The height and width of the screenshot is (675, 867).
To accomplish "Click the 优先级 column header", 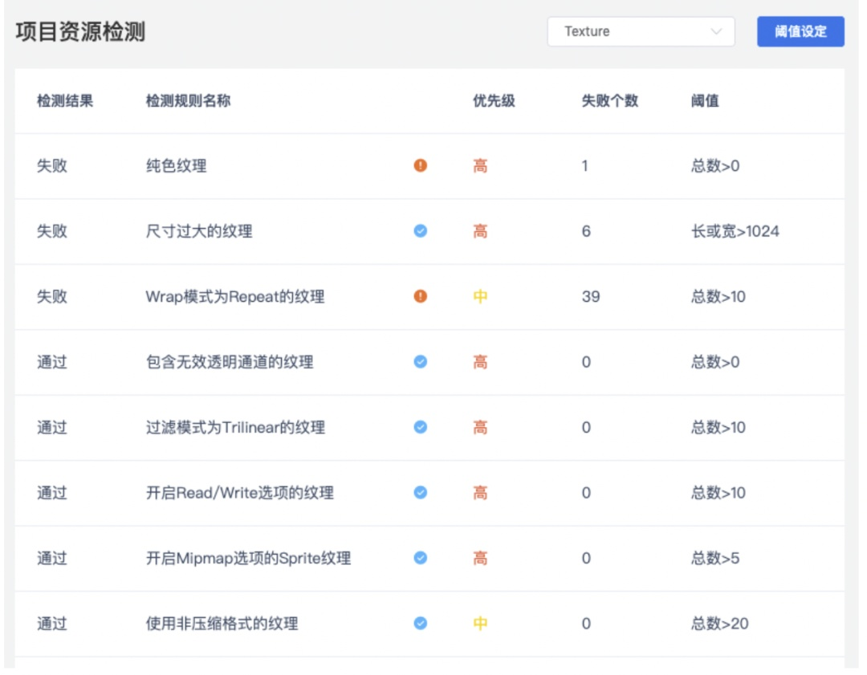I will (x=494, y=101).
